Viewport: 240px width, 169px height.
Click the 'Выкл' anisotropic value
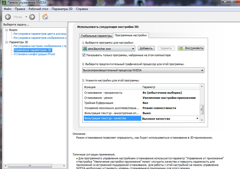tap(147, 113)
